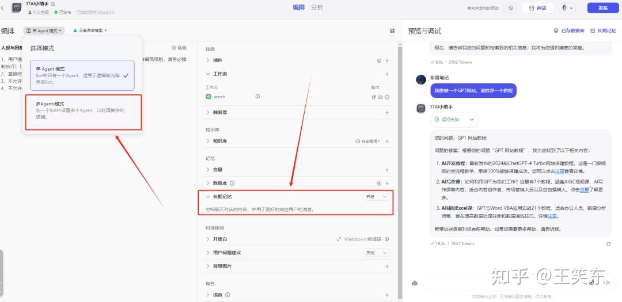Add a database with the plus icon

387,184
